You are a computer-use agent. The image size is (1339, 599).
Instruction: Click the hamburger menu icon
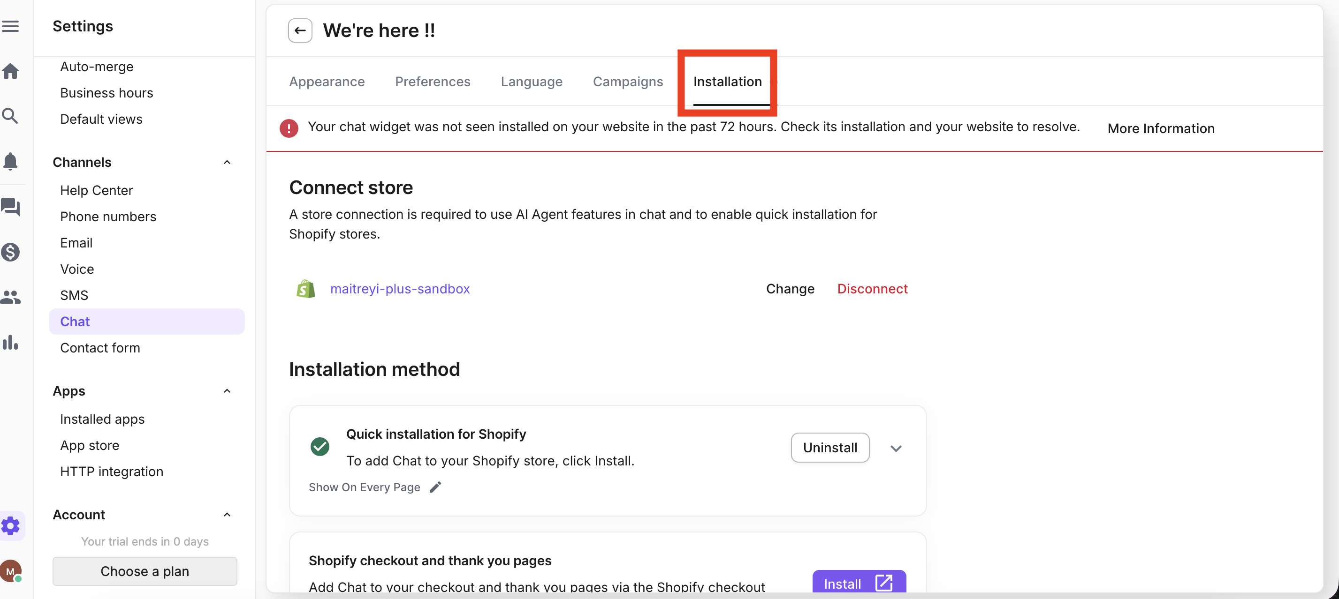[x=10, y=26]
